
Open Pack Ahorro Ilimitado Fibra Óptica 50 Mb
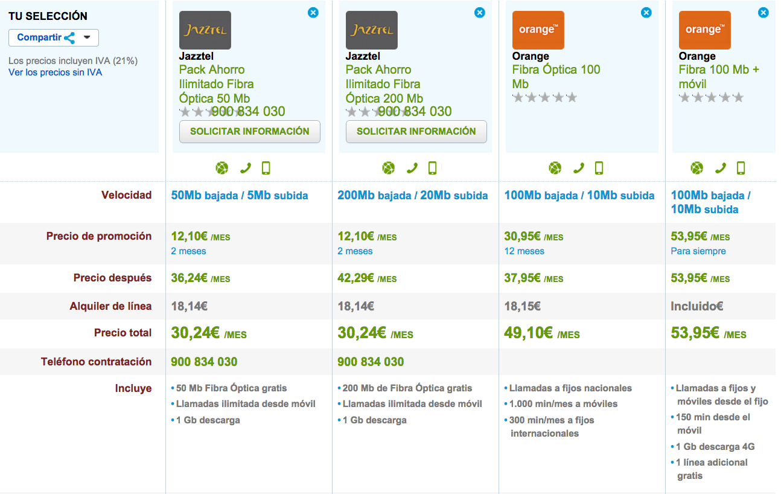tap(216, 84)
